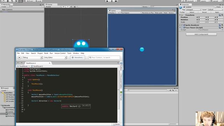Click the Unity Step forward button
The width and height of the screenshot is (224, 126).
tap(116, 1)
